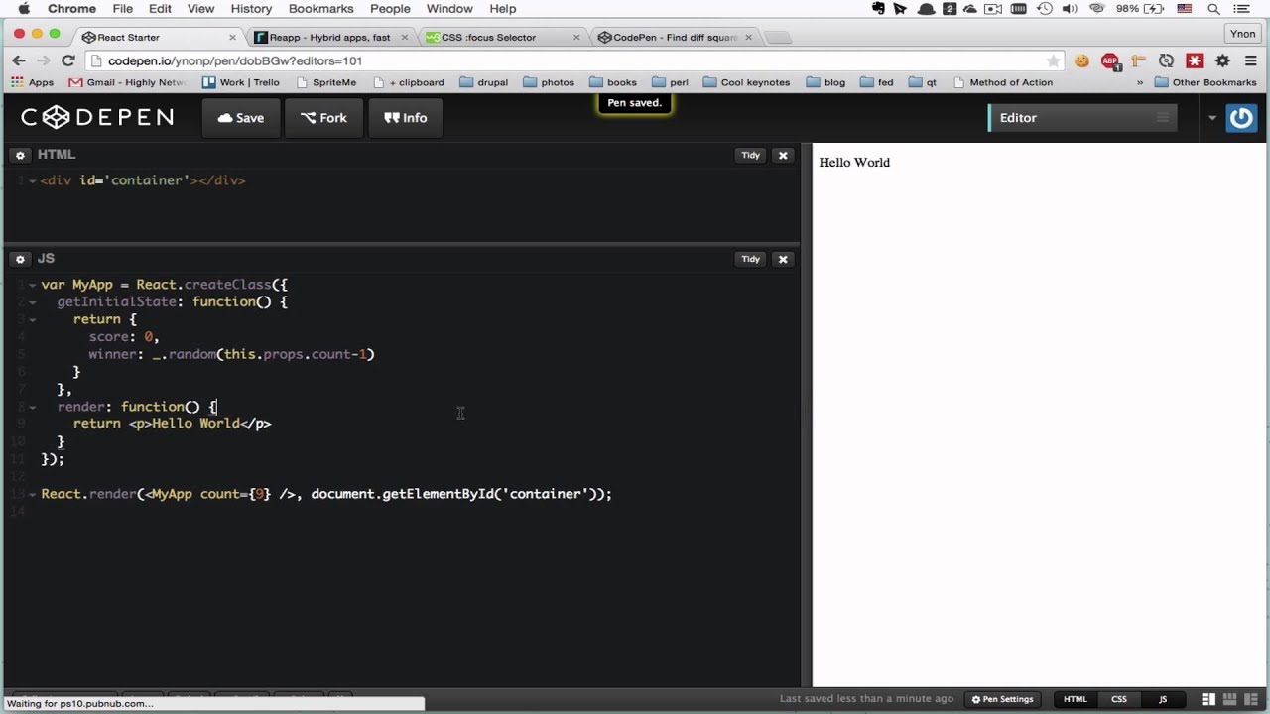The width and height of the screenshot is (1270, 714).
Task: Click the gear extension icon
Action: tap(1222, 60)
